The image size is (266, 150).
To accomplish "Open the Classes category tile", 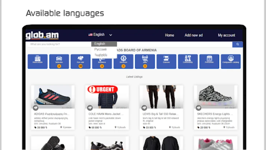I will tap(166, 61).
